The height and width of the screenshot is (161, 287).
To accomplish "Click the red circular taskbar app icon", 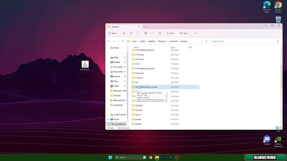I will (177, 157).
